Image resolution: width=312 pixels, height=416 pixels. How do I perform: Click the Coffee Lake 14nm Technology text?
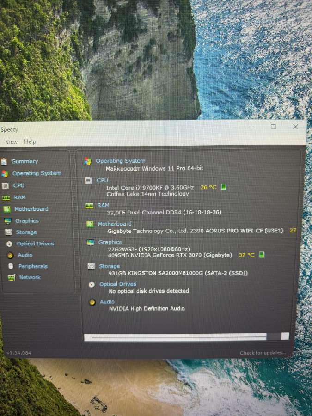(x=147, y=194)
